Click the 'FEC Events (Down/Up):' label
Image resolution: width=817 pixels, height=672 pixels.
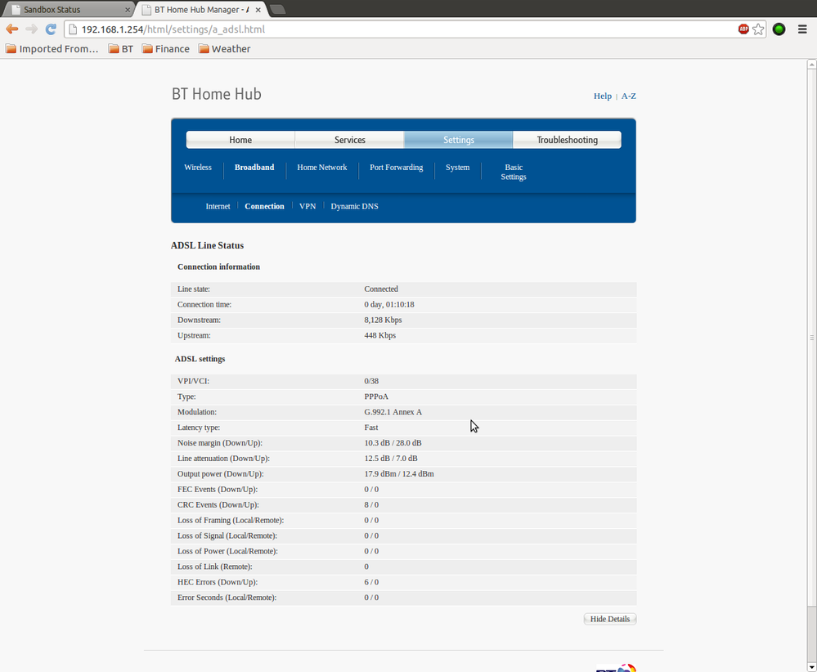click(218, 490)
